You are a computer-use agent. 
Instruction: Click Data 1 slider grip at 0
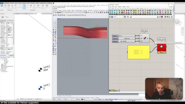pos(120,36)
